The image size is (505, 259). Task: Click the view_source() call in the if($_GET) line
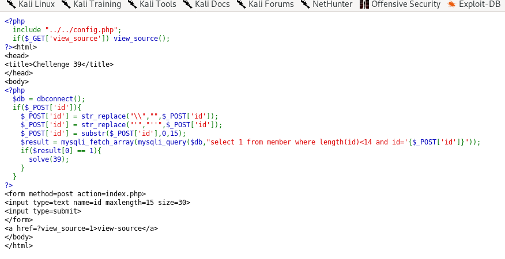pyautogui.click(x=142, y=39)
